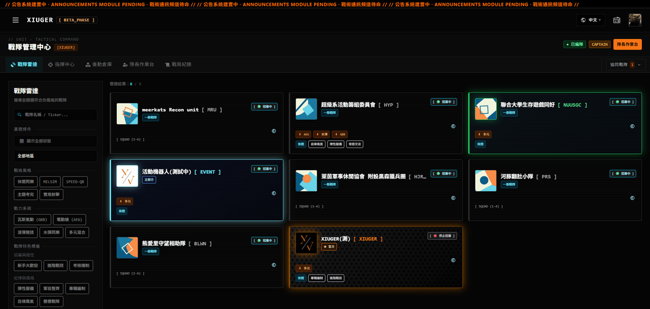Toggle the MILSIM tactical style filter
650x309 pixels.
coord(50,182)
